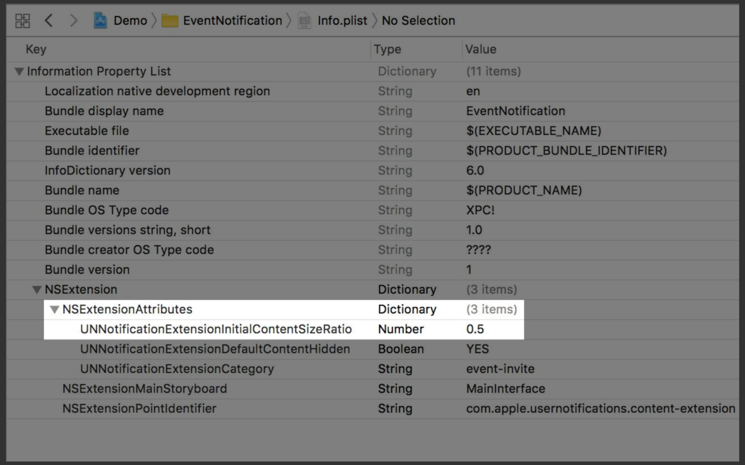The width and height of the screenshot is (745, 465).
Task: Click the Info.plist file icon
Action: click(x=305, y=21)
